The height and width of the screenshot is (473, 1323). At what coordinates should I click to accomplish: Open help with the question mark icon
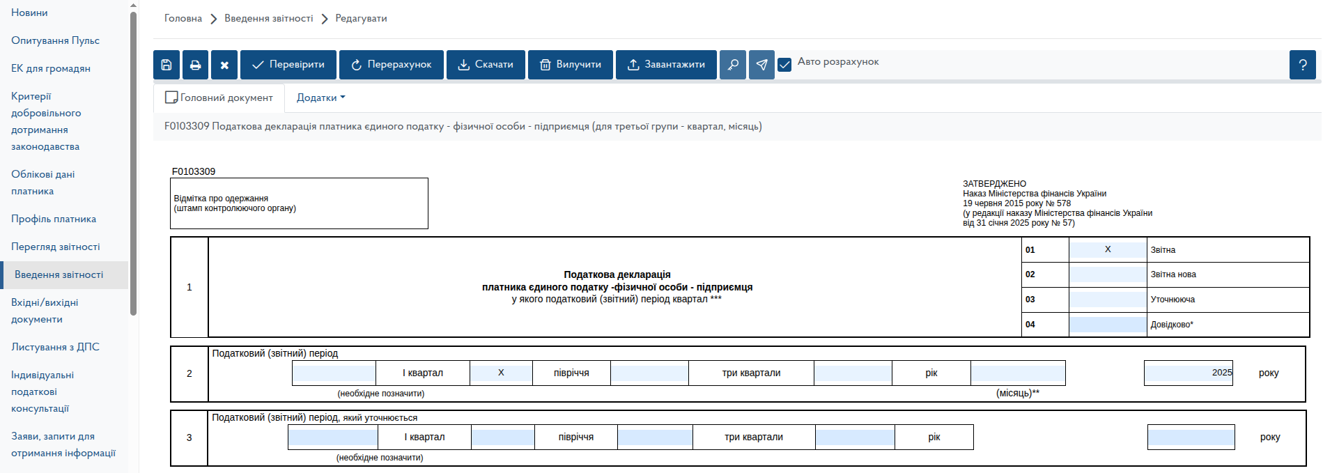point(1302,65)
